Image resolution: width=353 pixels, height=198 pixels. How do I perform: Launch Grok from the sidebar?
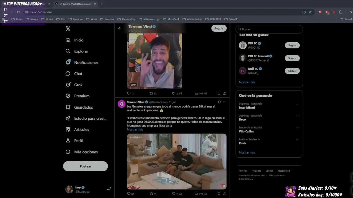point(74,85)
